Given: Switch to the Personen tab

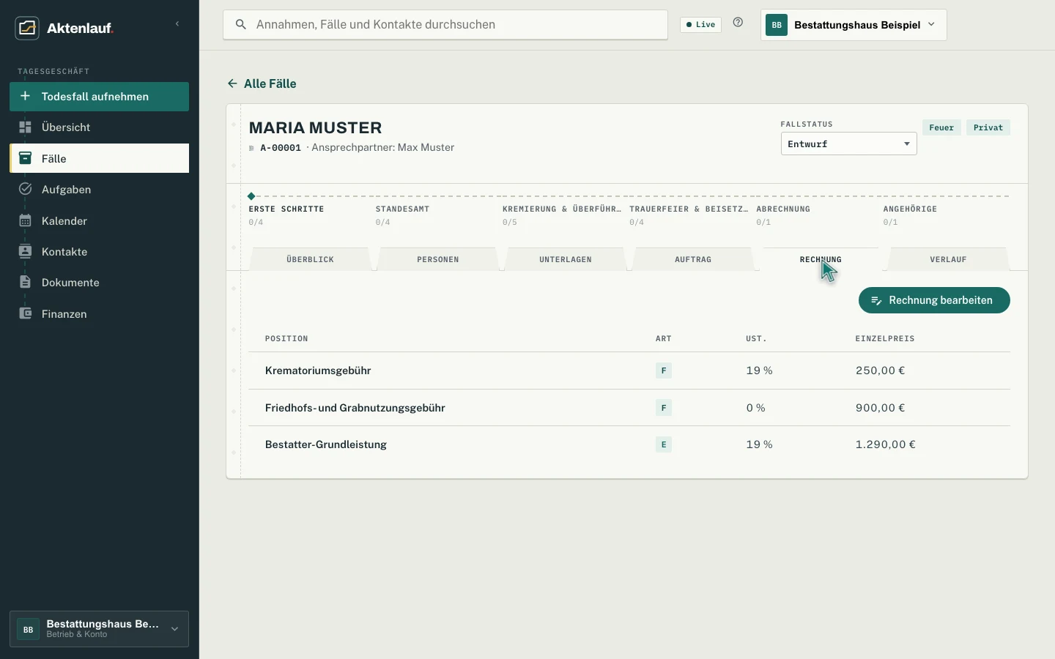Looking at the screenshot, I should tap(438, 259).
